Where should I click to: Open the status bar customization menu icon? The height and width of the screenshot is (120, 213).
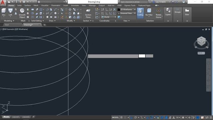point(211,117)
